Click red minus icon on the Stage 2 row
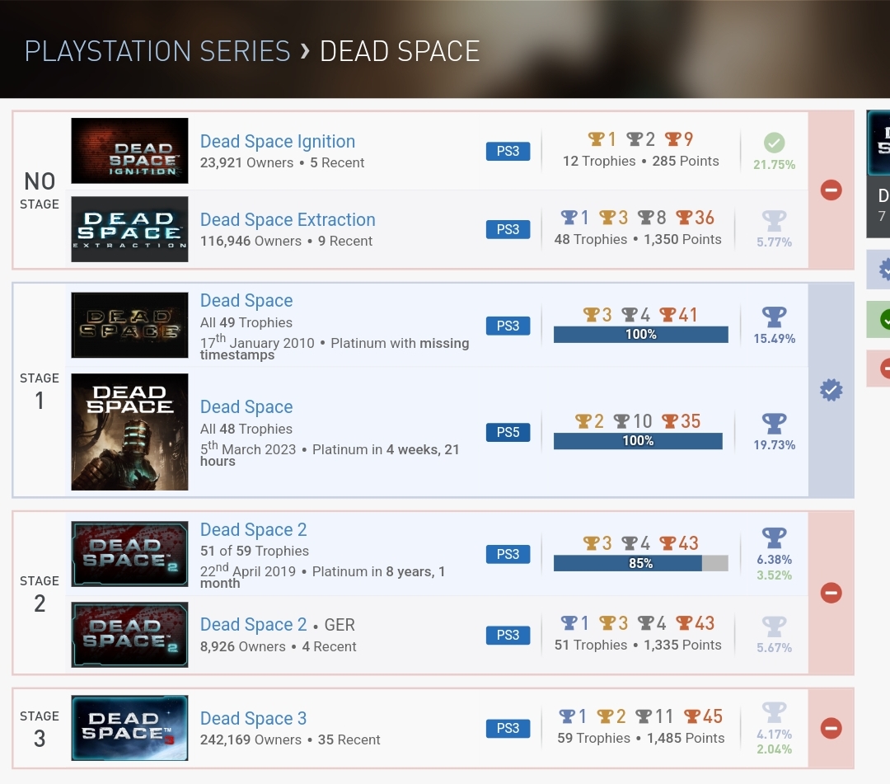 831,593
